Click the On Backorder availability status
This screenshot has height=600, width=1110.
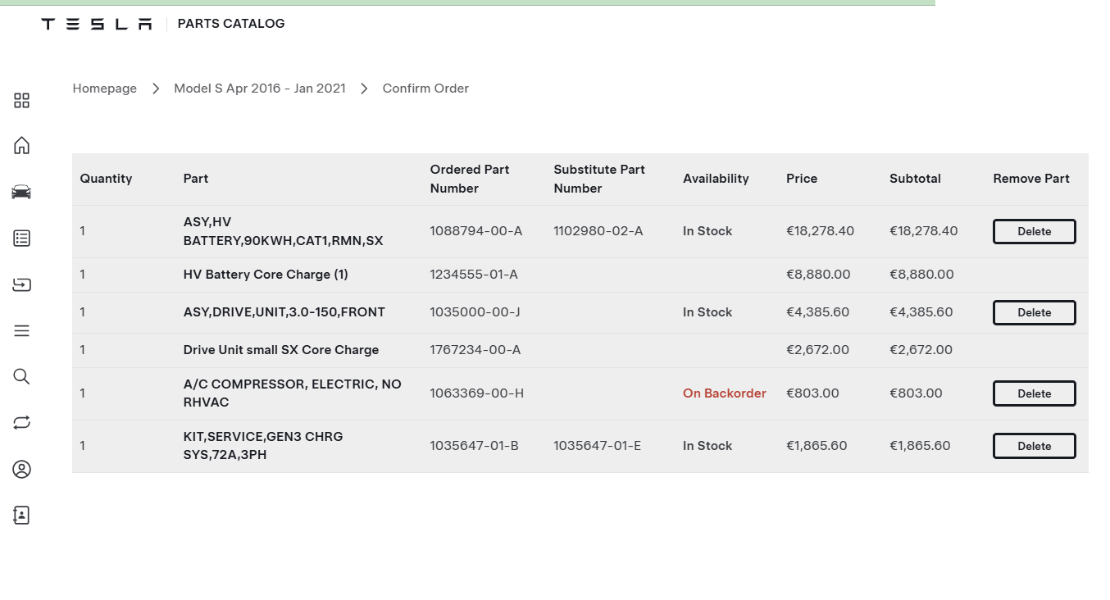click(725, 393)
